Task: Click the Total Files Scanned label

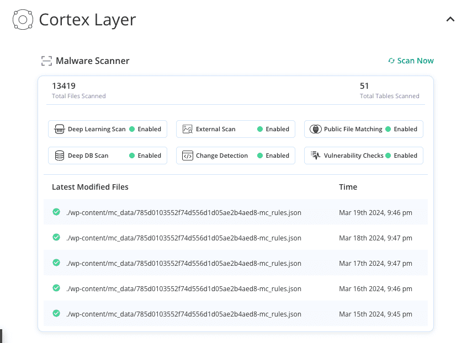Action: (x=78, y=96)
